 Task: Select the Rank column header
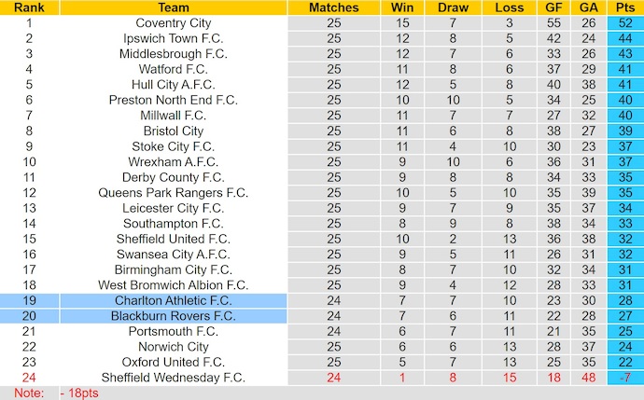click(x=29, y=7)
